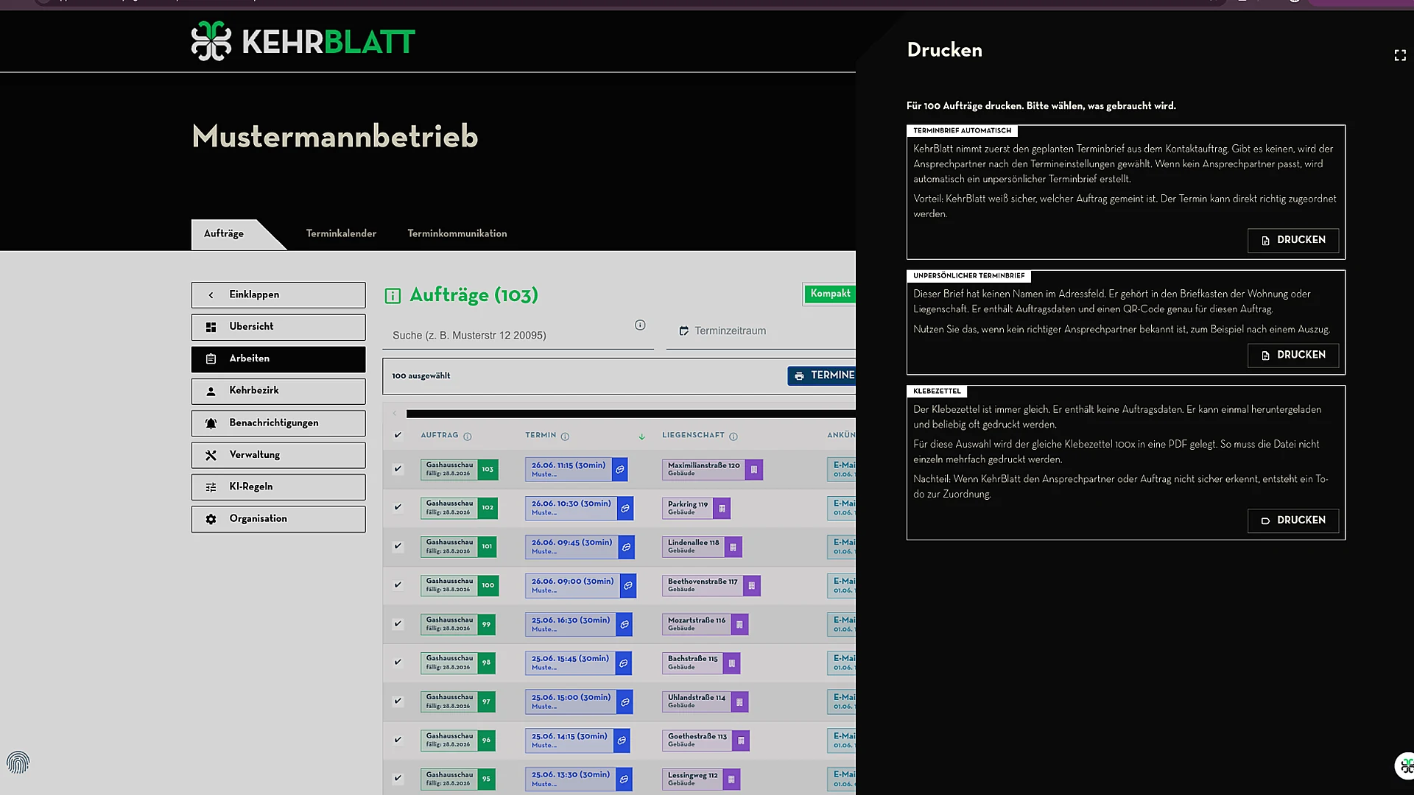
Task: Uncheck the row for order 101
Action: click(398, 546)
